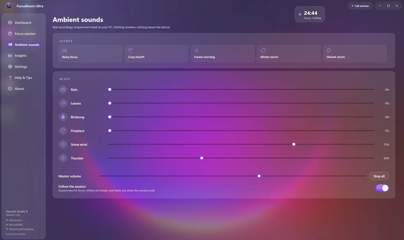Click the '70%' value for Snow wind
Image resolution: width=404 pixels, height=240 pixels.
pyautogui.click(x=386, y=145)
